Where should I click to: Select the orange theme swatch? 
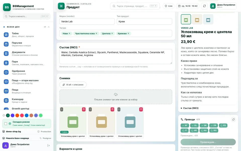pyautogui.click(x=17, y=116)
